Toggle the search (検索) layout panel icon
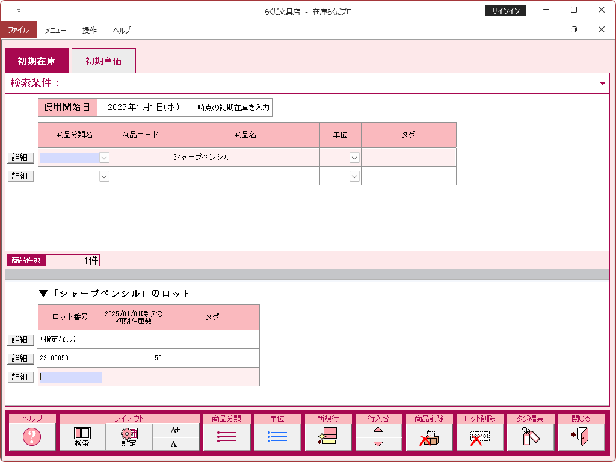Image resolution: width=616 pixels, height=462 pixels. pyautogui.click(x=82, y=437)
